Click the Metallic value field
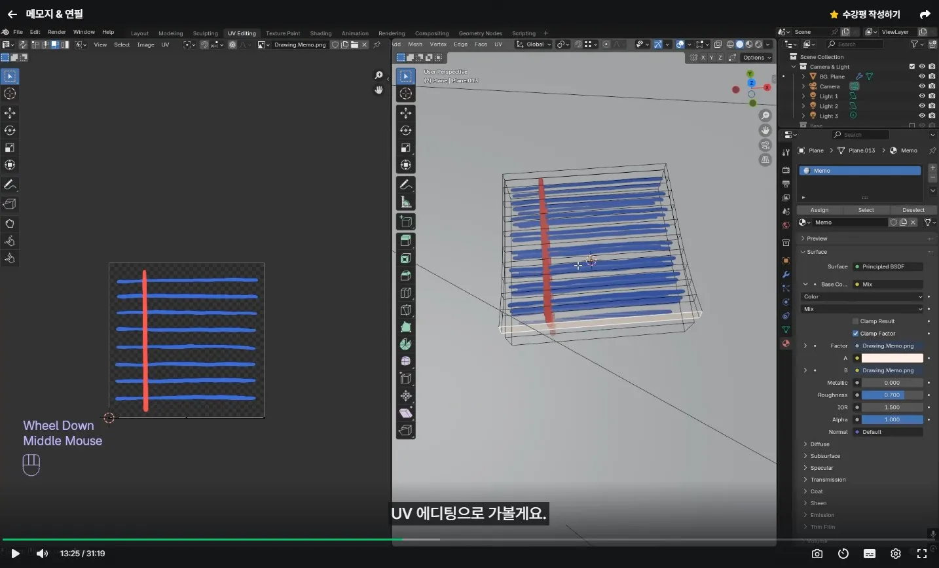 (x=892, y=383)
